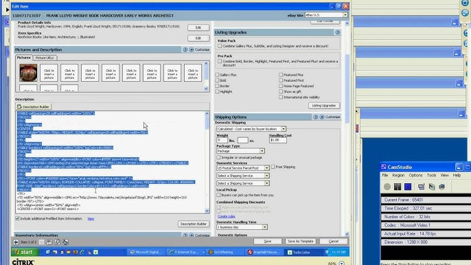Check Buyers can pick up the item

pyautogui.click(x=218, y=195)
